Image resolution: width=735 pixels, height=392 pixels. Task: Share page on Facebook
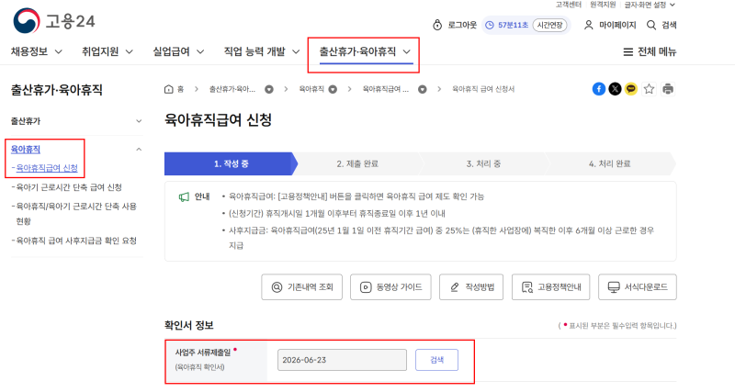599,88
